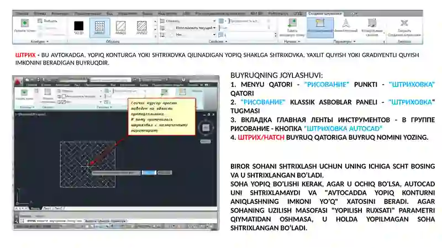Image resolution: width=442 pixels, height=248 pixels.
Task: Click the blue highlighted option in the cursor prompt
Action: pos(149,172)
